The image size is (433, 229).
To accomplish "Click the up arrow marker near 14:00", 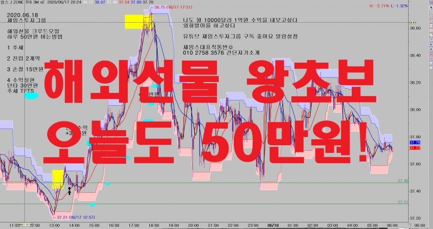I will (x=69, y=190).
